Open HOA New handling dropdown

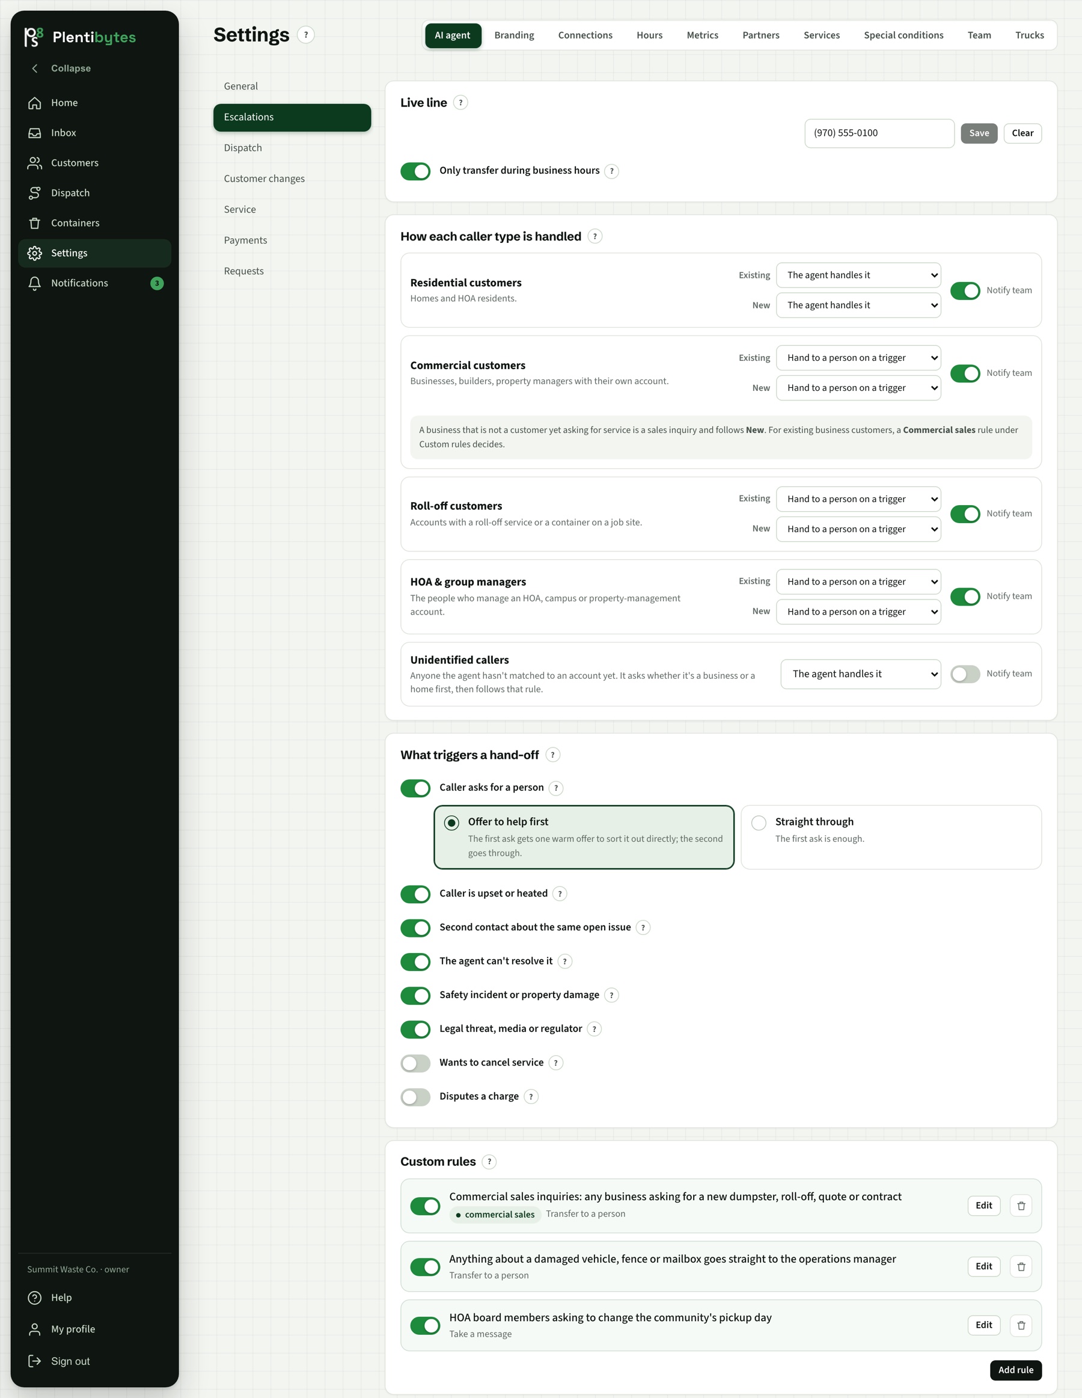[859, 613]
